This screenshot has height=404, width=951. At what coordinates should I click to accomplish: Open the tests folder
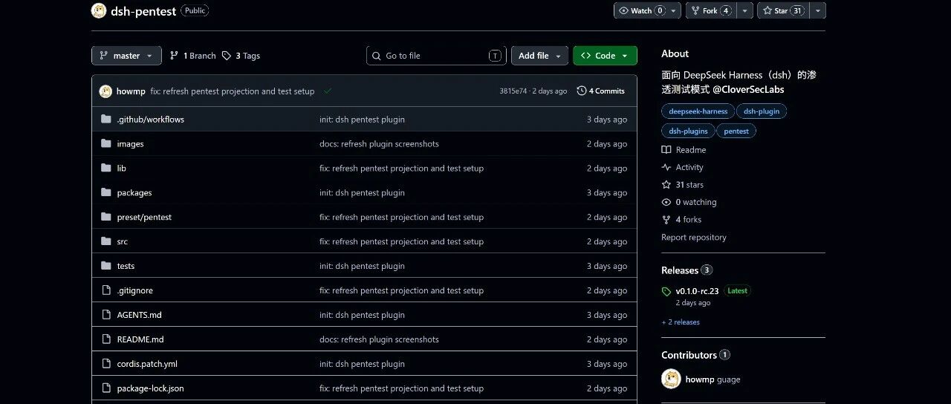click(x=126, y=266)
